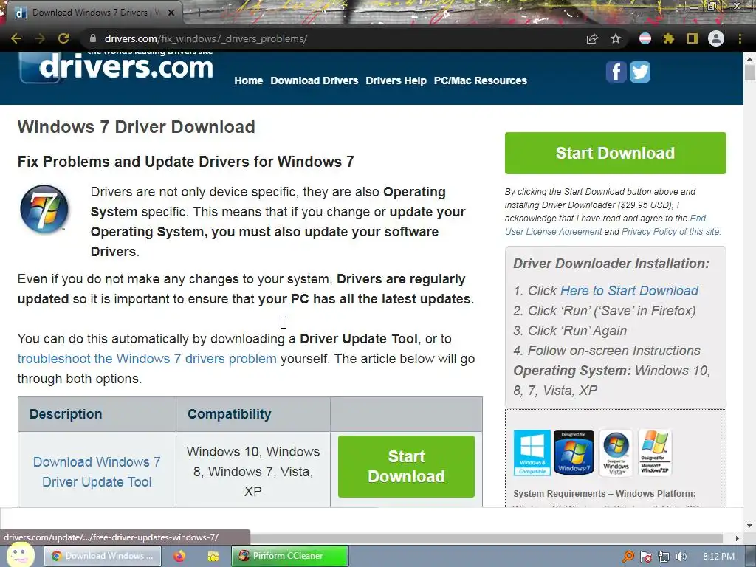Click the 8:12 PM taskbar clock
Viewport: 756px width, 567px height.
click(718, 557)
